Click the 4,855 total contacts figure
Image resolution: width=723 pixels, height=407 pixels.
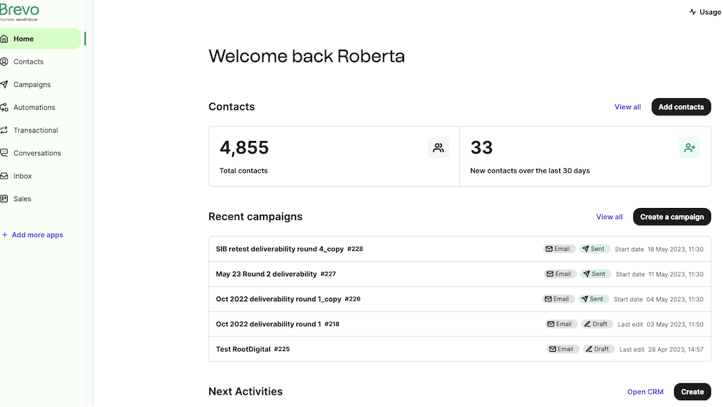244,148
